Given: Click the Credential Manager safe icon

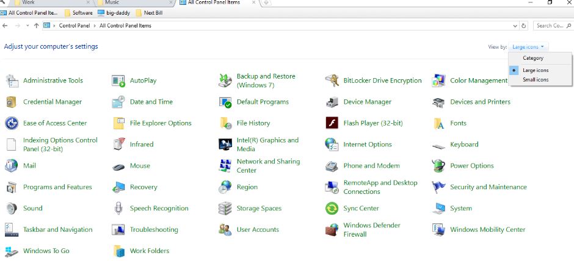Looking at the screenshot, I should click(12, 102).
